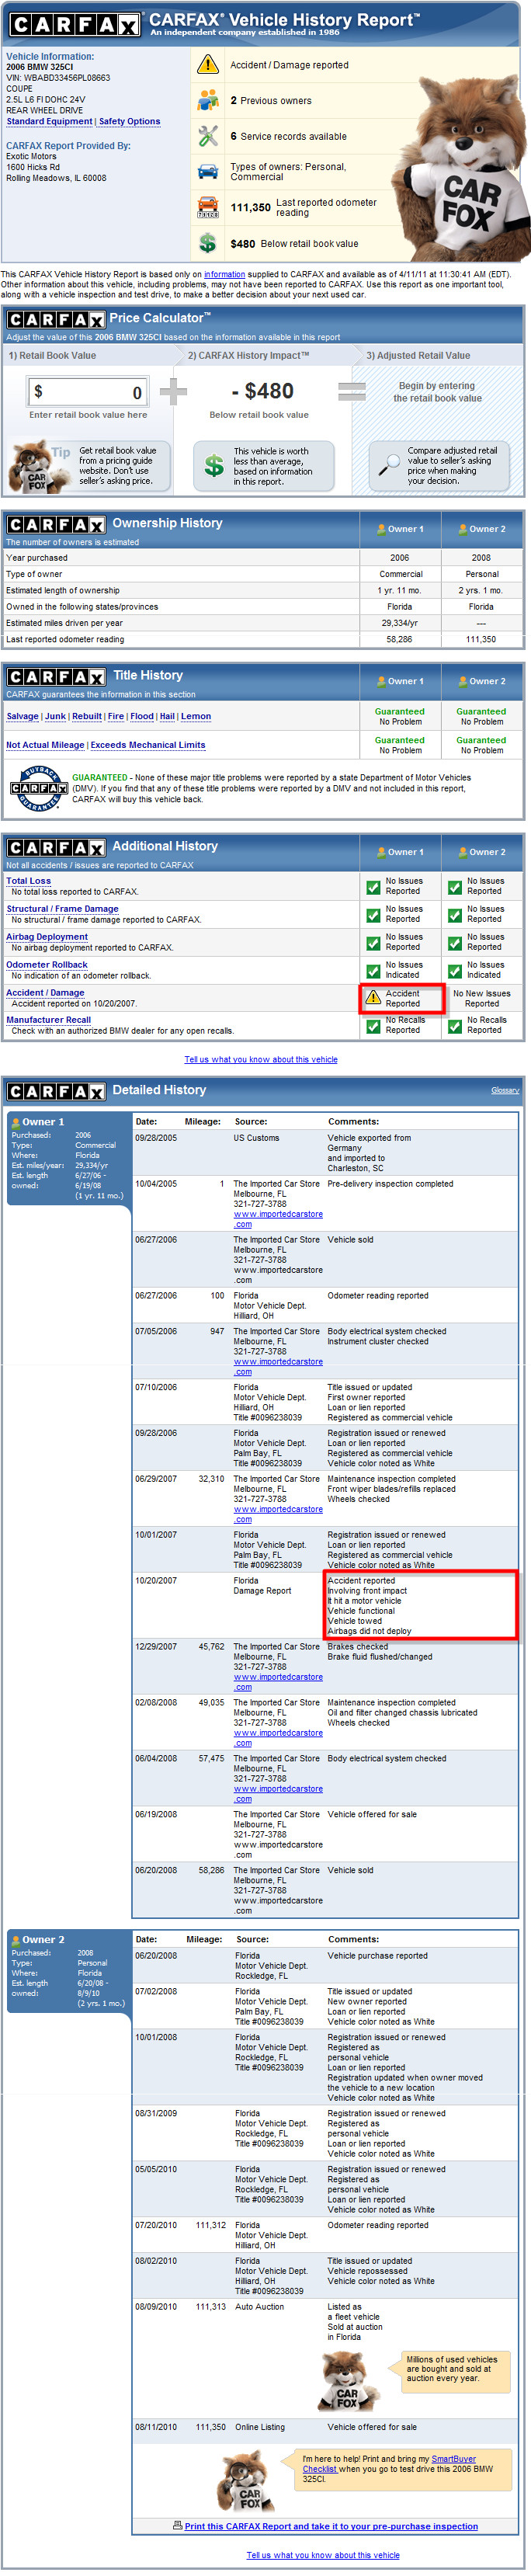Click Owner 2 green check for Manufacturer Recall

point(455,1026)
